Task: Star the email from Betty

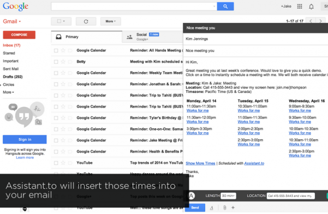Action: pyautogui.click(x=63, y=62)
